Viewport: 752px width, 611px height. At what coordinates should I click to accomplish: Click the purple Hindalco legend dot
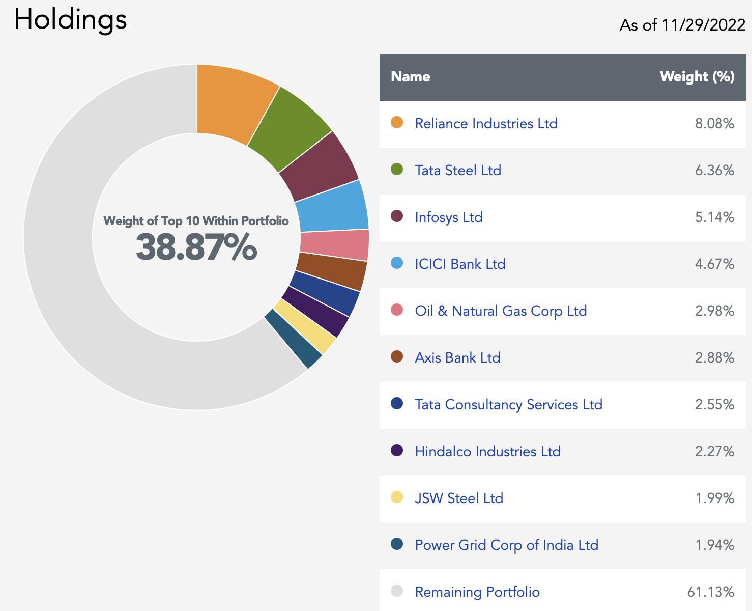click(x=397, y=451)
